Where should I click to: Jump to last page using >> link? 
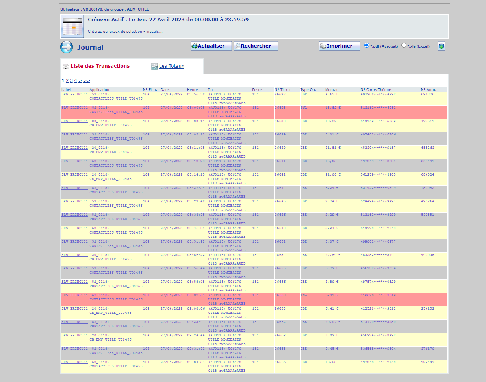[x=87, y=80]
